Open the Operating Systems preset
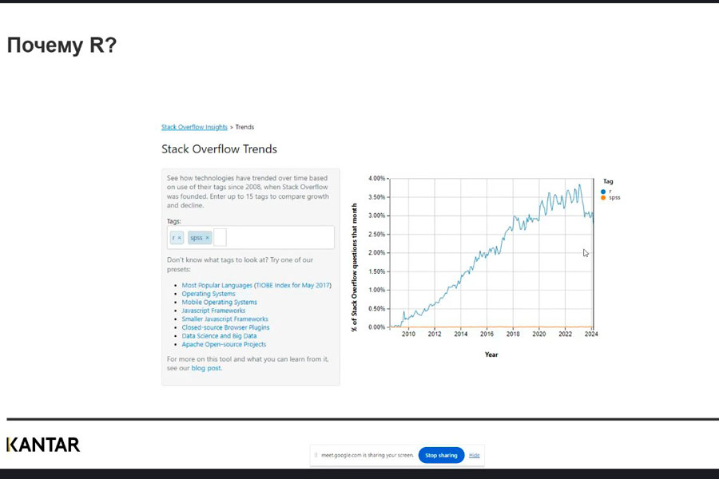 (x=209, y=294)
